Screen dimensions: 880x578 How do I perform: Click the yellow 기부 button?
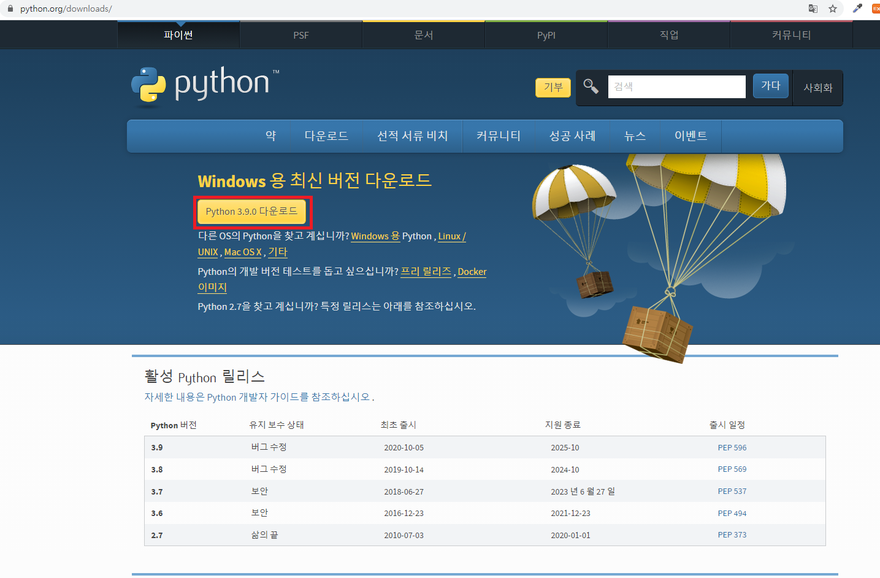[x=553, y=87]
